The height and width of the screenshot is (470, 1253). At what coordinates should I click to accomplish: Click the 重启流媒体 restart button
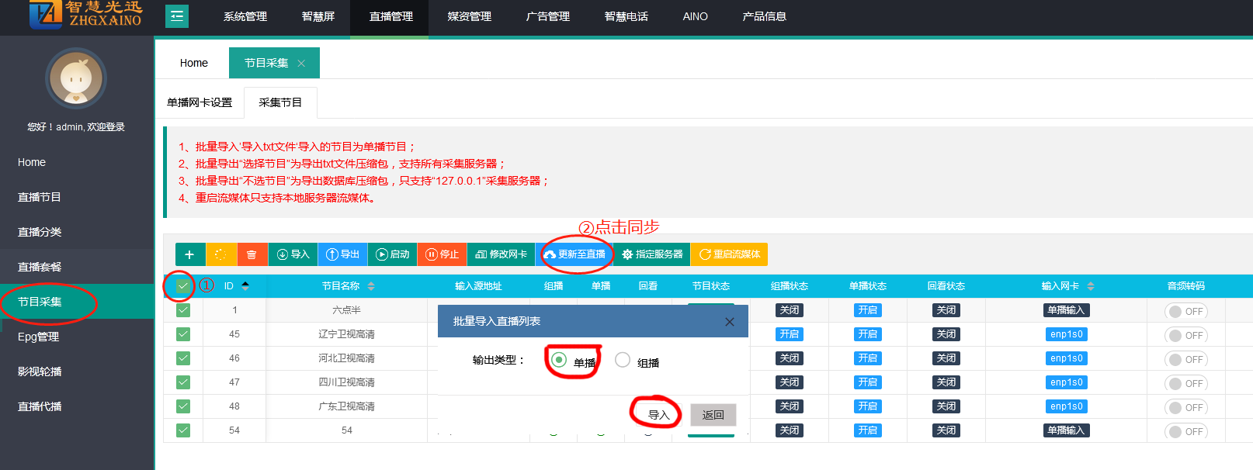[729, 254]
